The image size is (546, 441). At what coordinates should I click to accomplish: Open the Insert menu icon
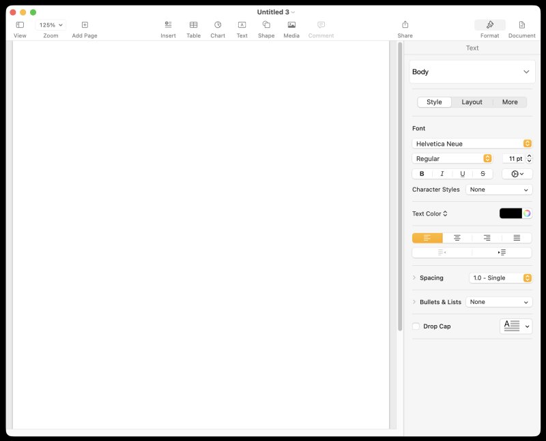[x=168, y=25]
